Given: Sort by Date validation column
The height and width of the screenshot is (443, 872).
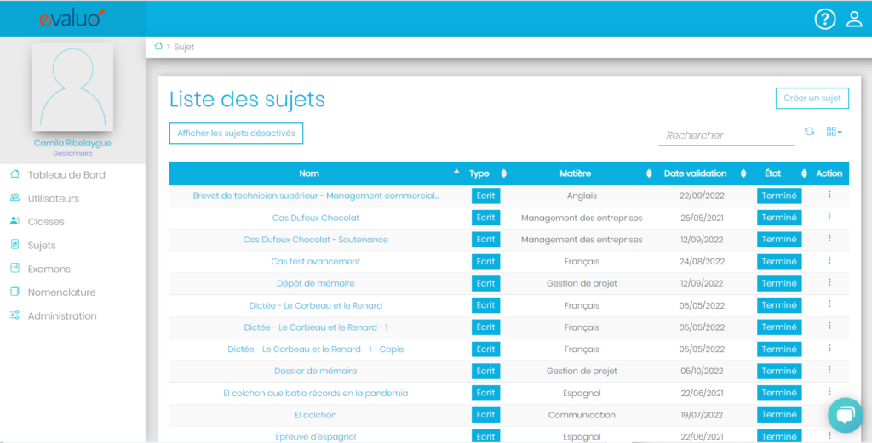Looking at the screenshot, I should coord(696,173).
